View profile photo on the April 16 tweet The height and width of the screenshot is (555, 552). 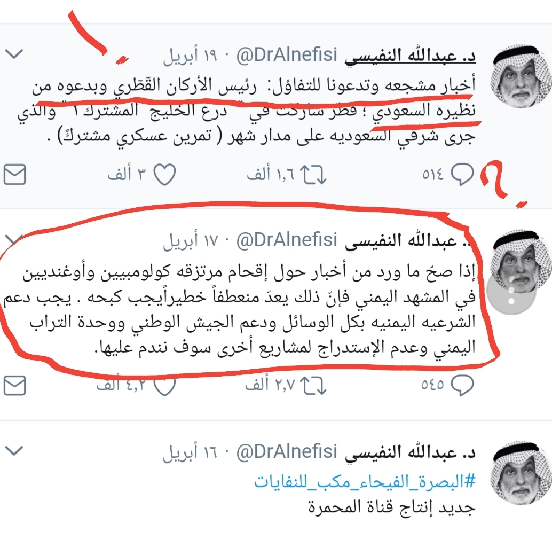pos(520,473)
